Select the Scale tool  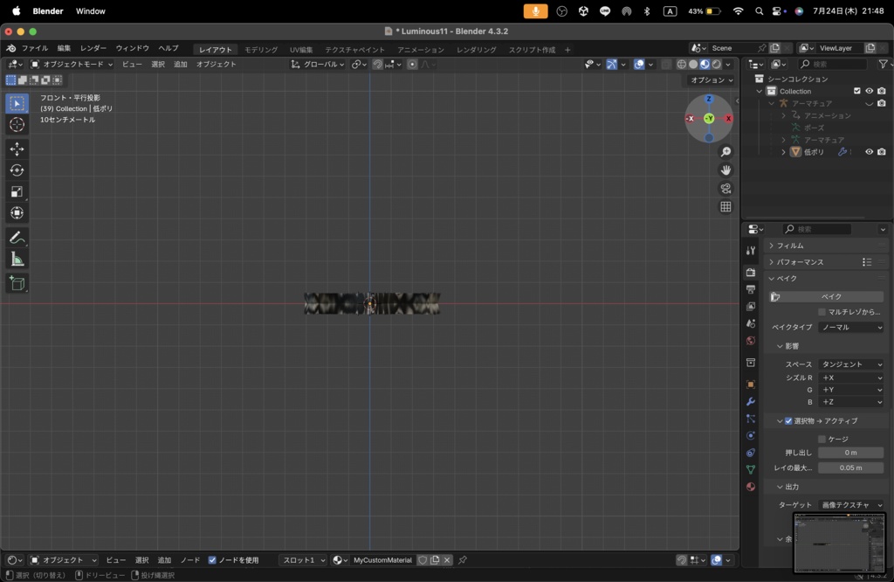pyautogui.click(x=17, y=191)
